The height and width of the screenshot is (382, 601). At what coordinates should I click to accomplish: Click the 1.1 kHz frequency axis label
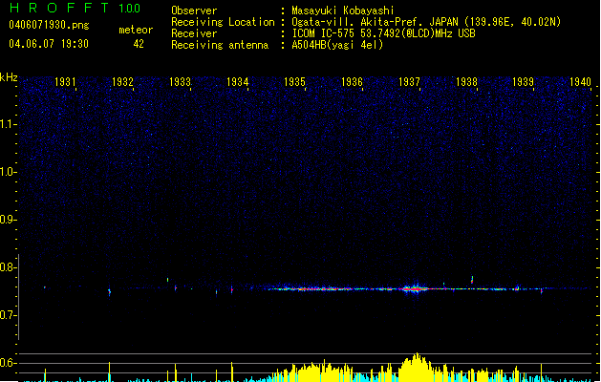coord(9,124)
